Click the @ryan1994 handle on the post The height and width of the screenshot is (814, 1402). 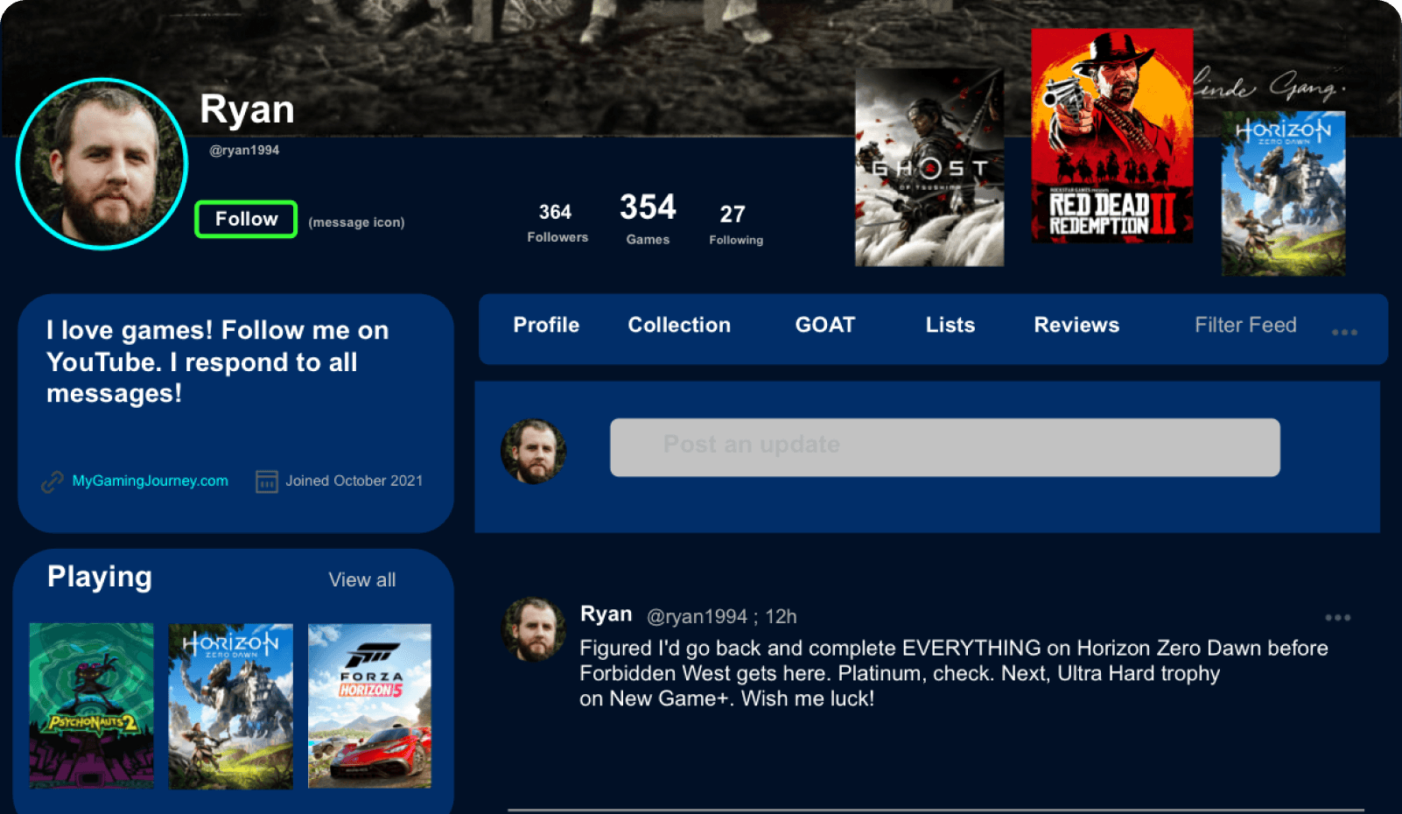697,616
